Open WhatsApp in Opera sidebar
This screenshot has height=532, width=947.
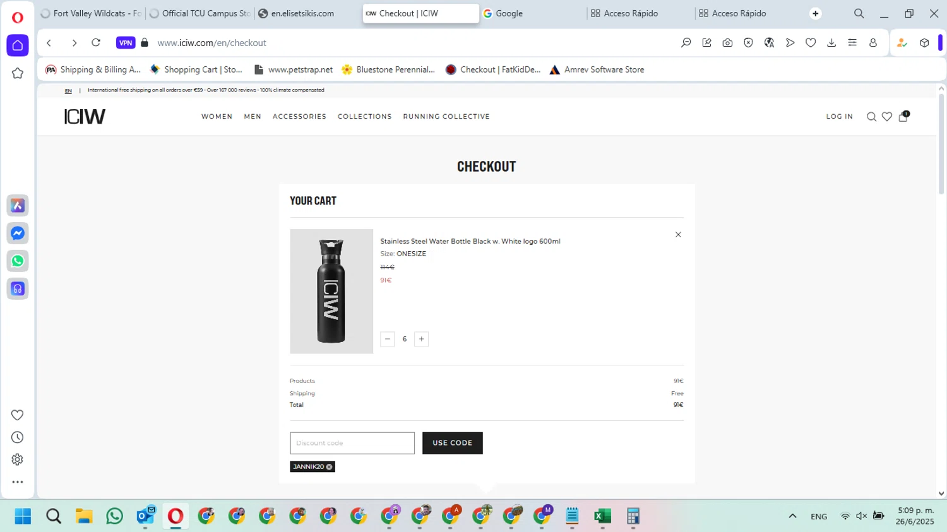pos(18,261)
